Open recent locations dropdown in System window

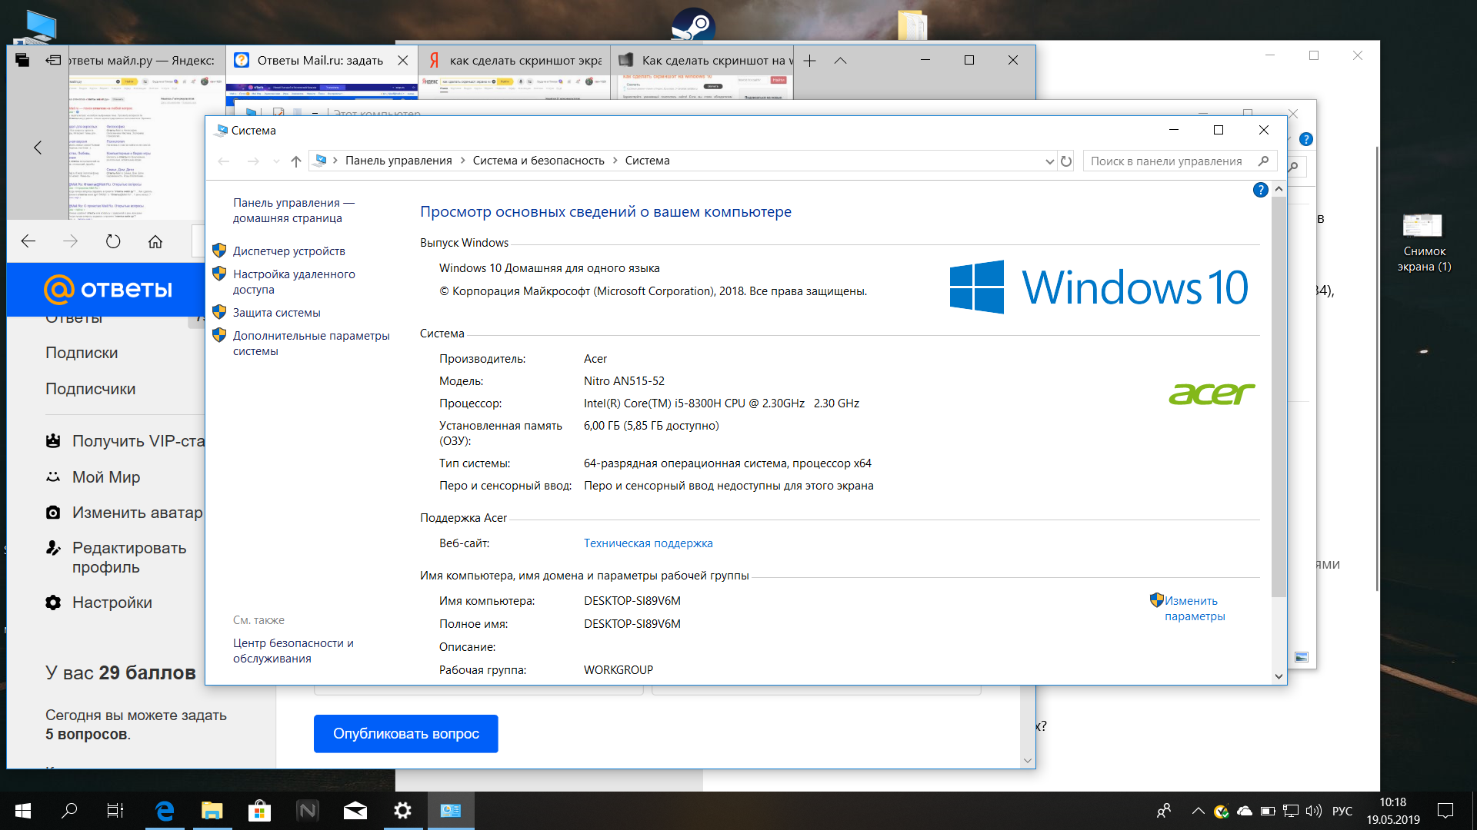(276, 161)
